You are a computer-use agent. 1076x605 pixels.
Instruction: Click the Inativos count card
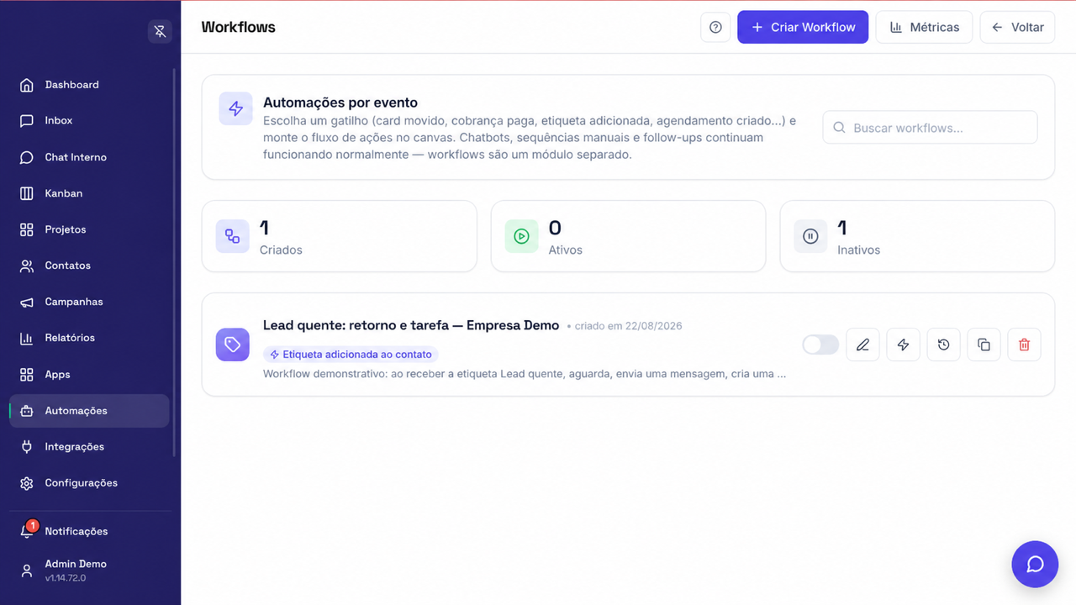(x=917, y=236)
